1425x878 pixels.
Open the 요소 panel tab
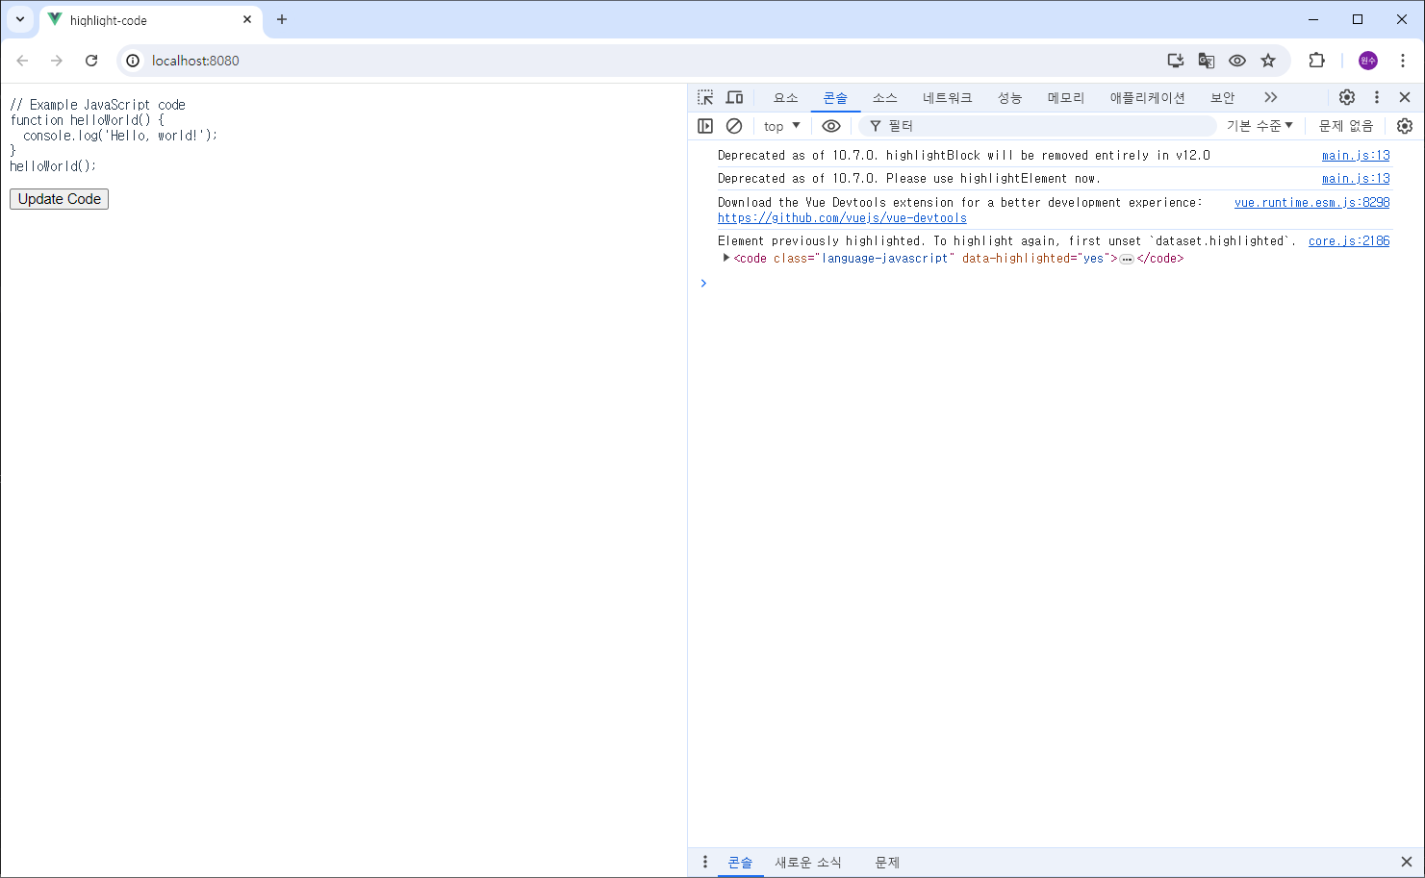point(785,97)
